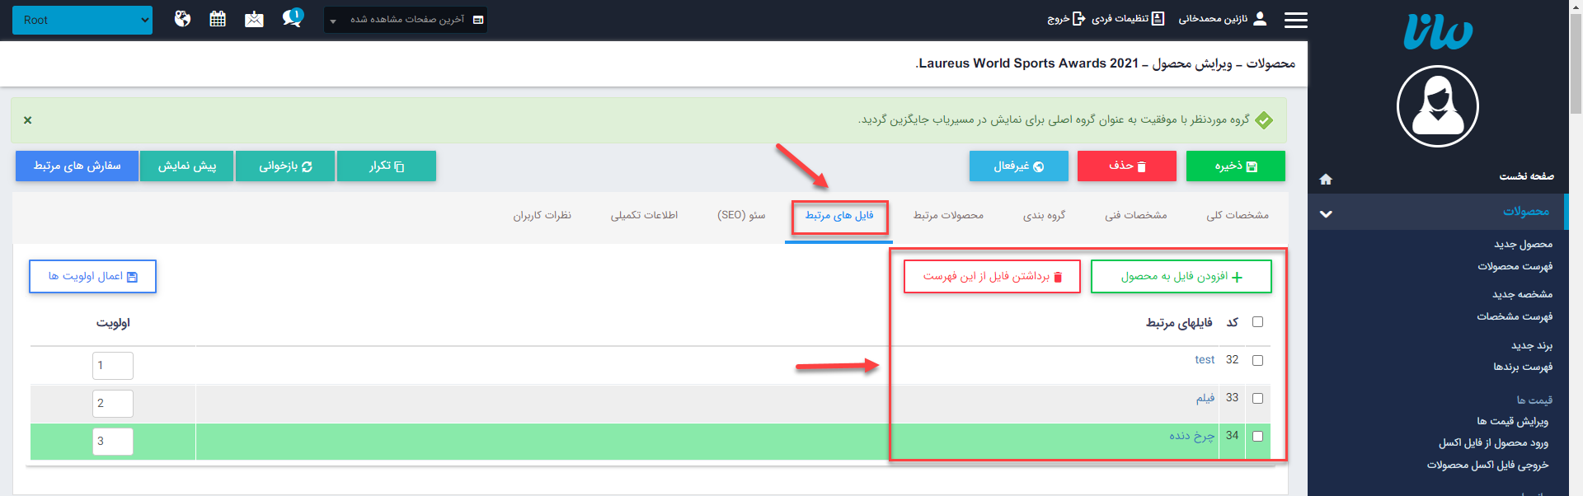Click the red حذف delete button
1583x496 pixels.
click(1127, 166)
